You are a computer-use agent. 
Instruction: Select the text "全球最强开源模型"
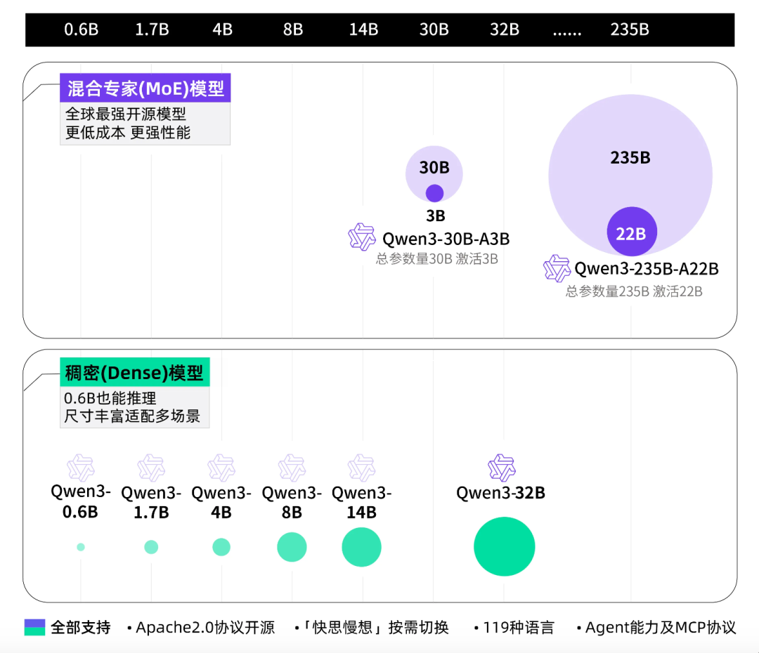(x=126, y=114)
